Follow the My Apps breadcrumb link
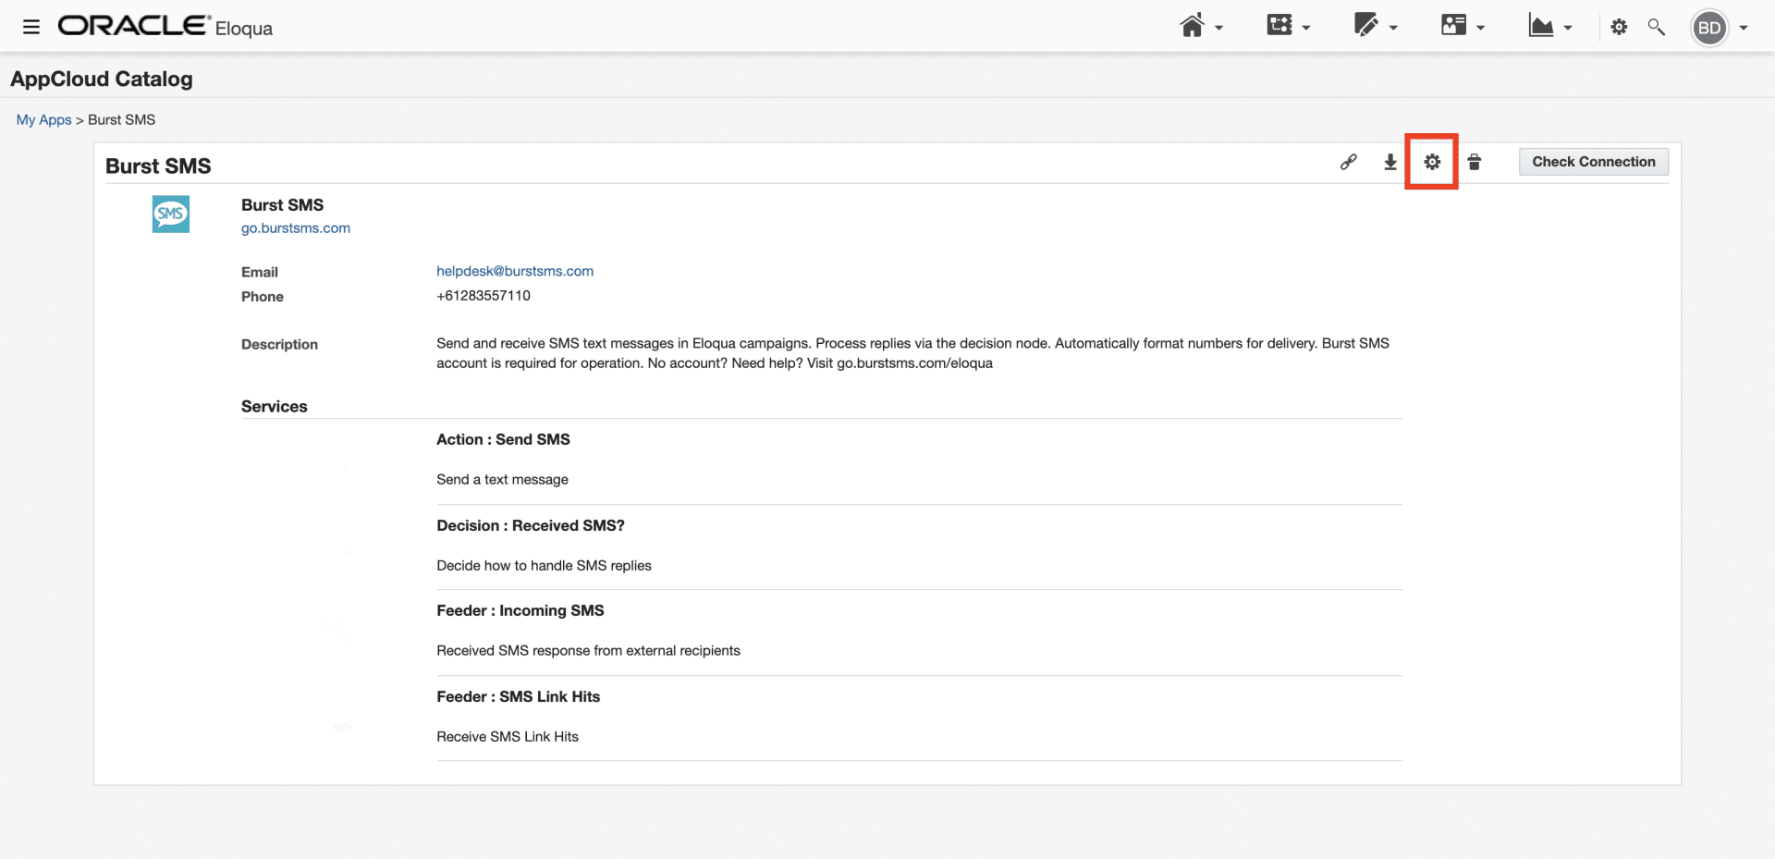This screenshot has width=1775, height=859. tap(43, 120)
